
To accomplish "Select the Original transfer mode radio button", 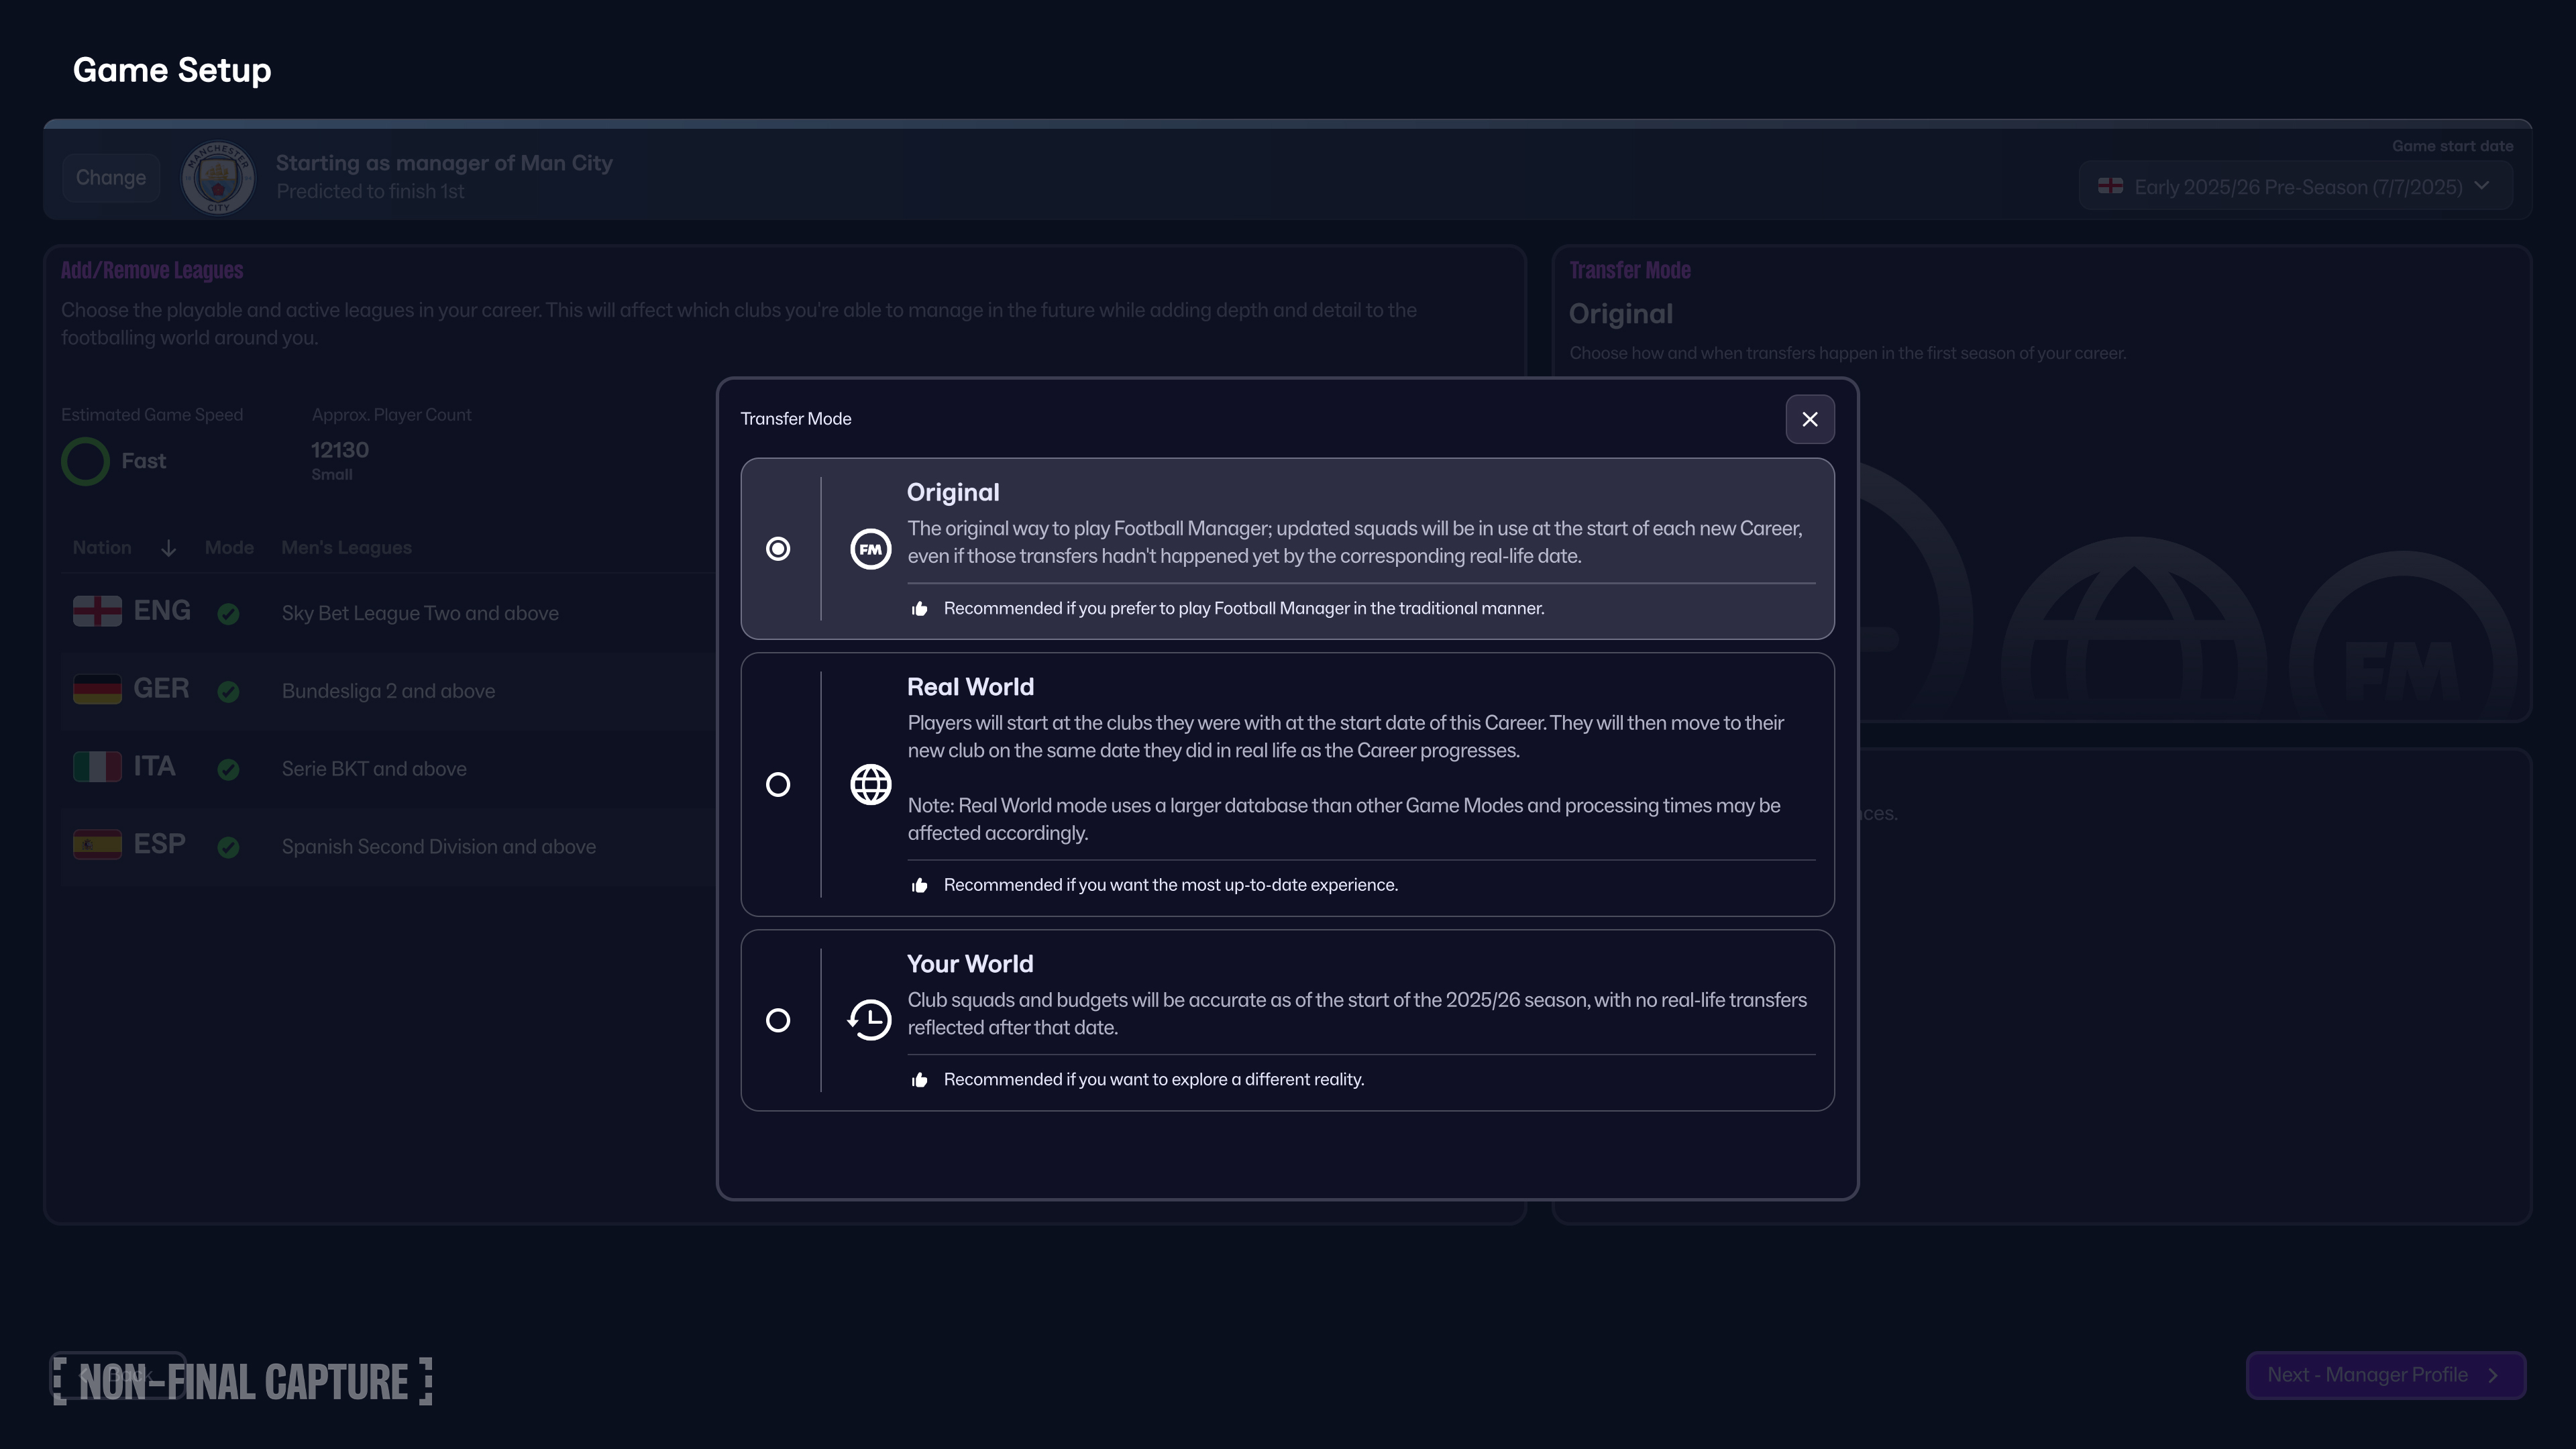I will pyautogui.click(x=778, y=549).
